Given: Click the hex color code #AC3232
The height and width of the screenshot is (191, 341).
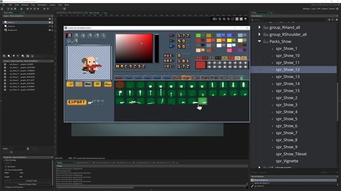Looking at the screenshot, I should (130, 66).
